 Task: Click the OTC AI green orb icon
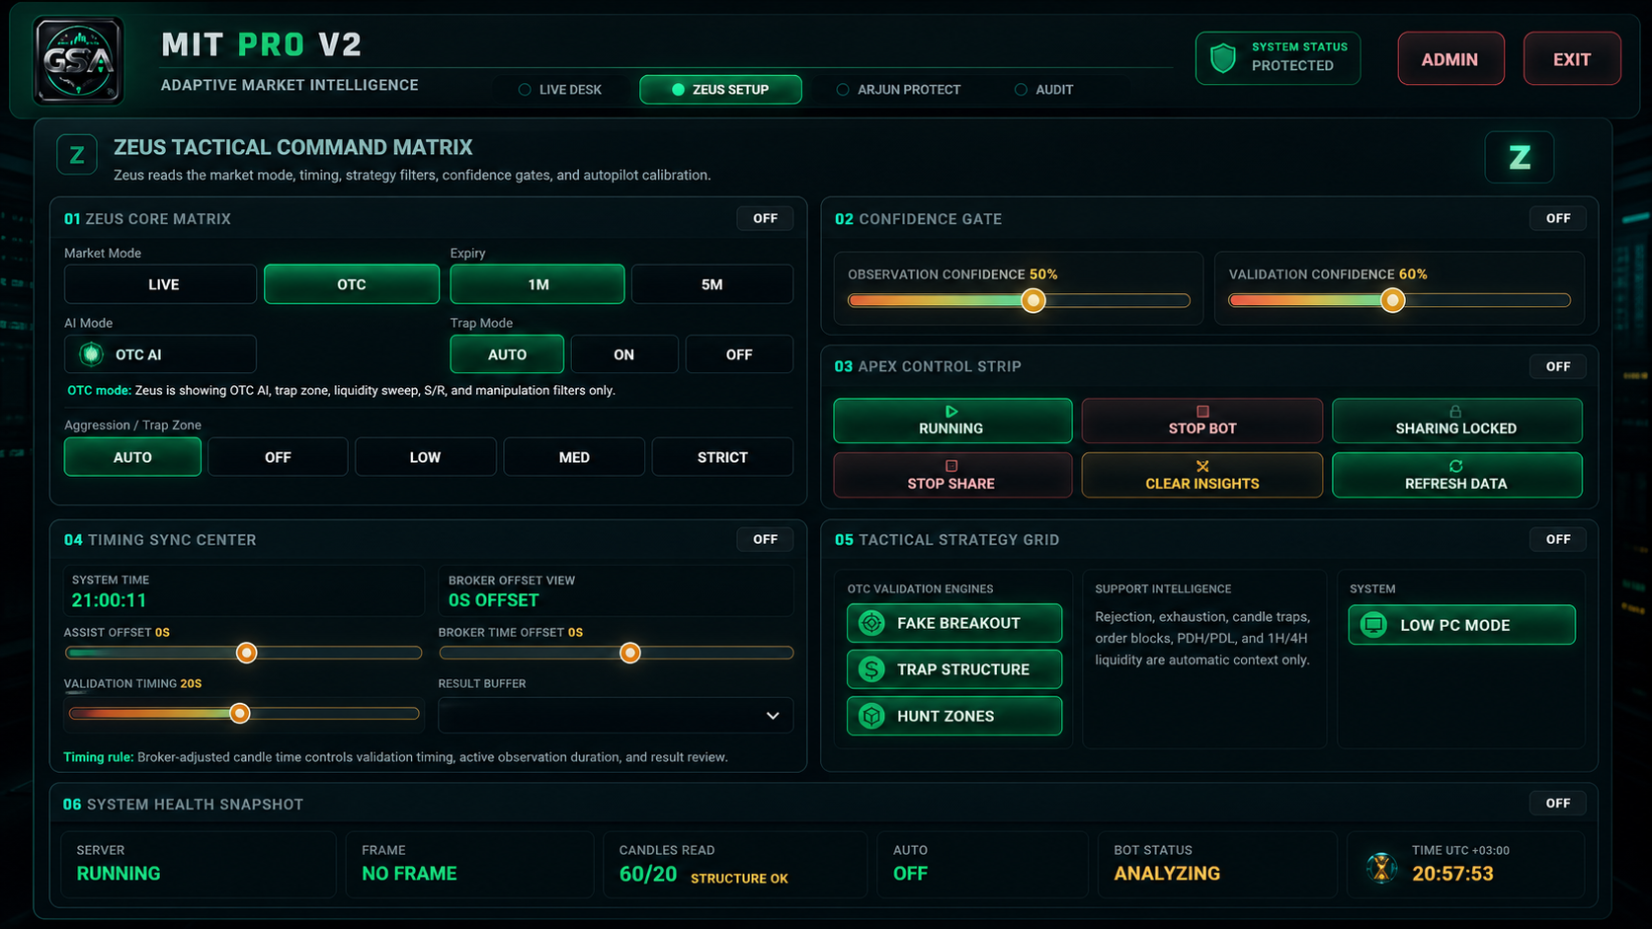[x=91, y=353]
